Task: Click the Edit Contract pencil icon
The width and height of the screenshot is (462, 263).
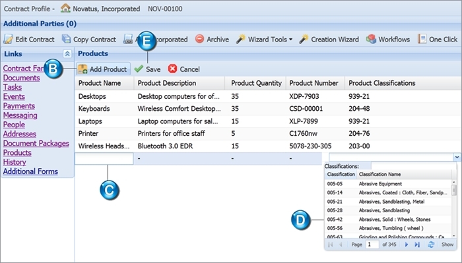Action: (8, 39)
